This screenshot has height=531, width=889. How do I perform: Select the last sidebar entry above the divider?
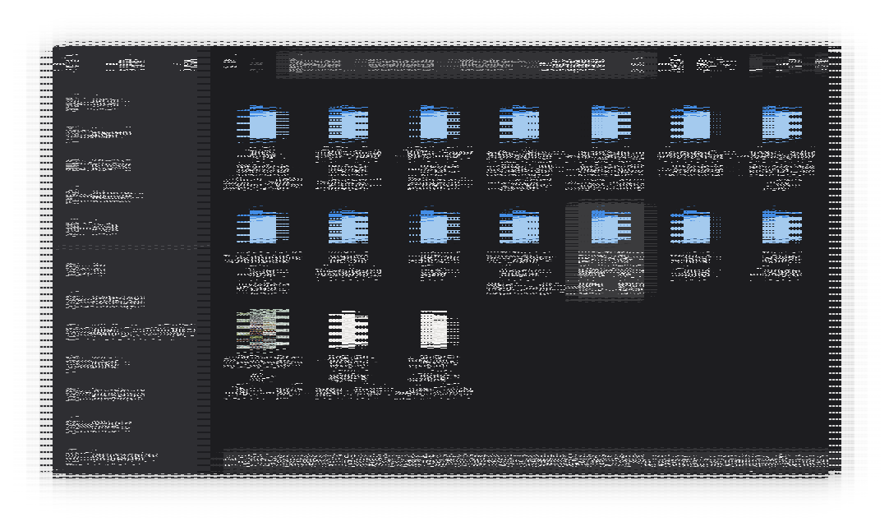92,227
